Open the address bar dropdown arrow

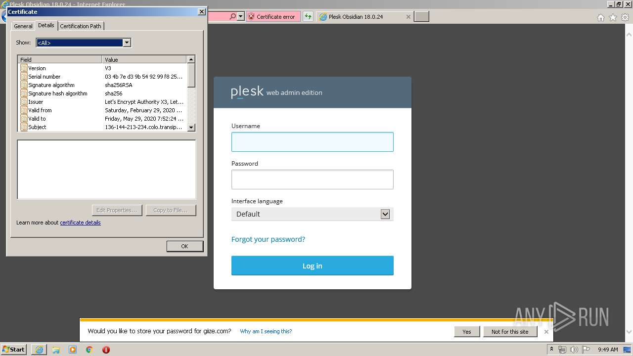tap(241, 16)
